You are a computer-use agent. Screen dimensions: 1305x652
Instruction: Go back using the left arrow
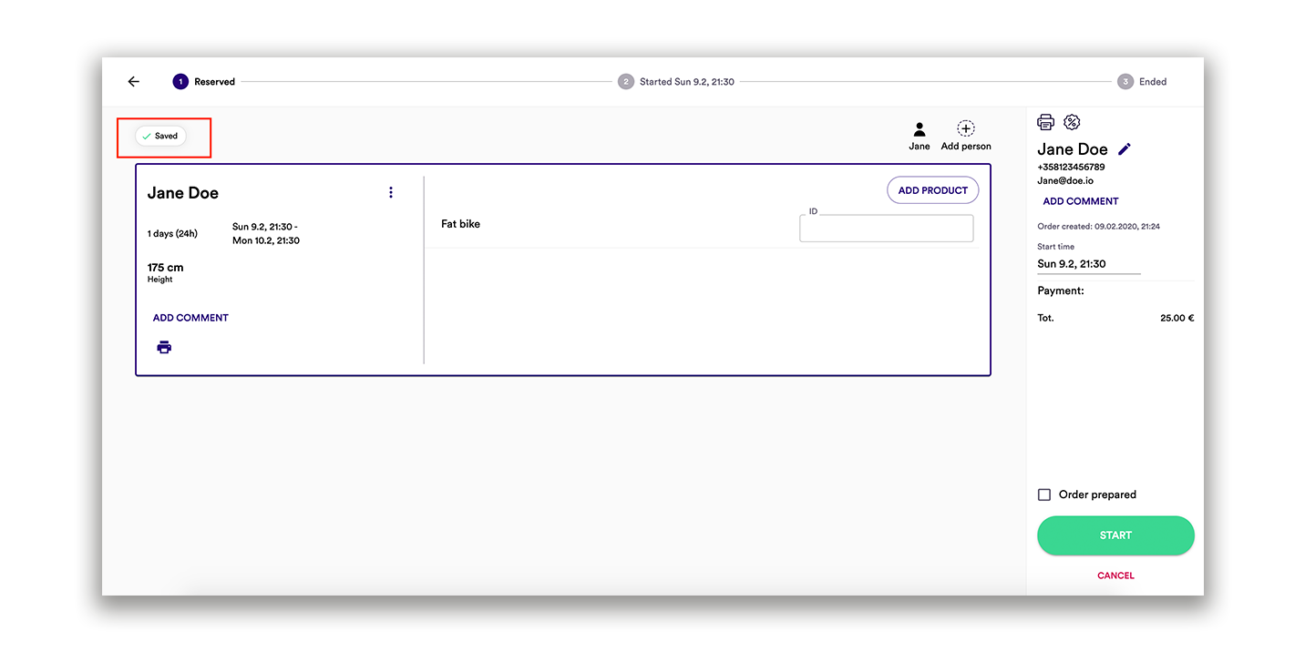134,81
